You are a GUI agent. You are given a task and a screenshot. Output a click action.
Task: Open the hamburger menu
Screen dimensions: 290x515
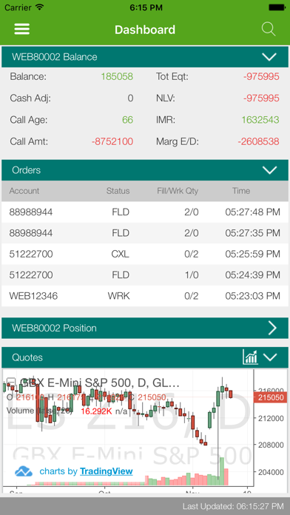click(22, 30)
